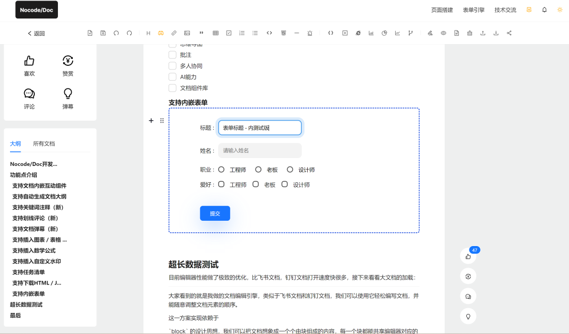The width and height of the screenshot is (569, 334).
Task: Select 设计师 radio under 职业
Action: coord(290,170)
